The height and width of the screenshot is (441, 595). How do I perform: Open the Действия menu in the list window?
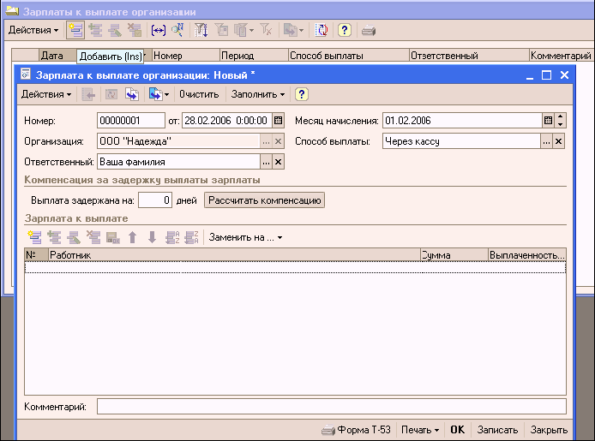click(33, 30)
